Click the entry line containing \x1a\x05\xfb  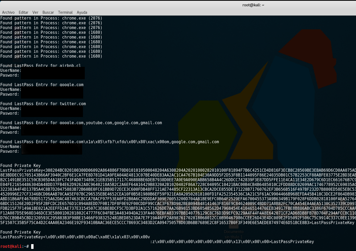(x=110, y=142)
